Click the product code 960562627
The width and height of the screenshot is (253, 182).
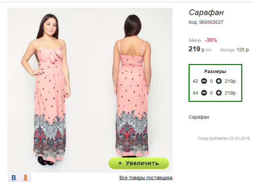[x=206, y=22]
